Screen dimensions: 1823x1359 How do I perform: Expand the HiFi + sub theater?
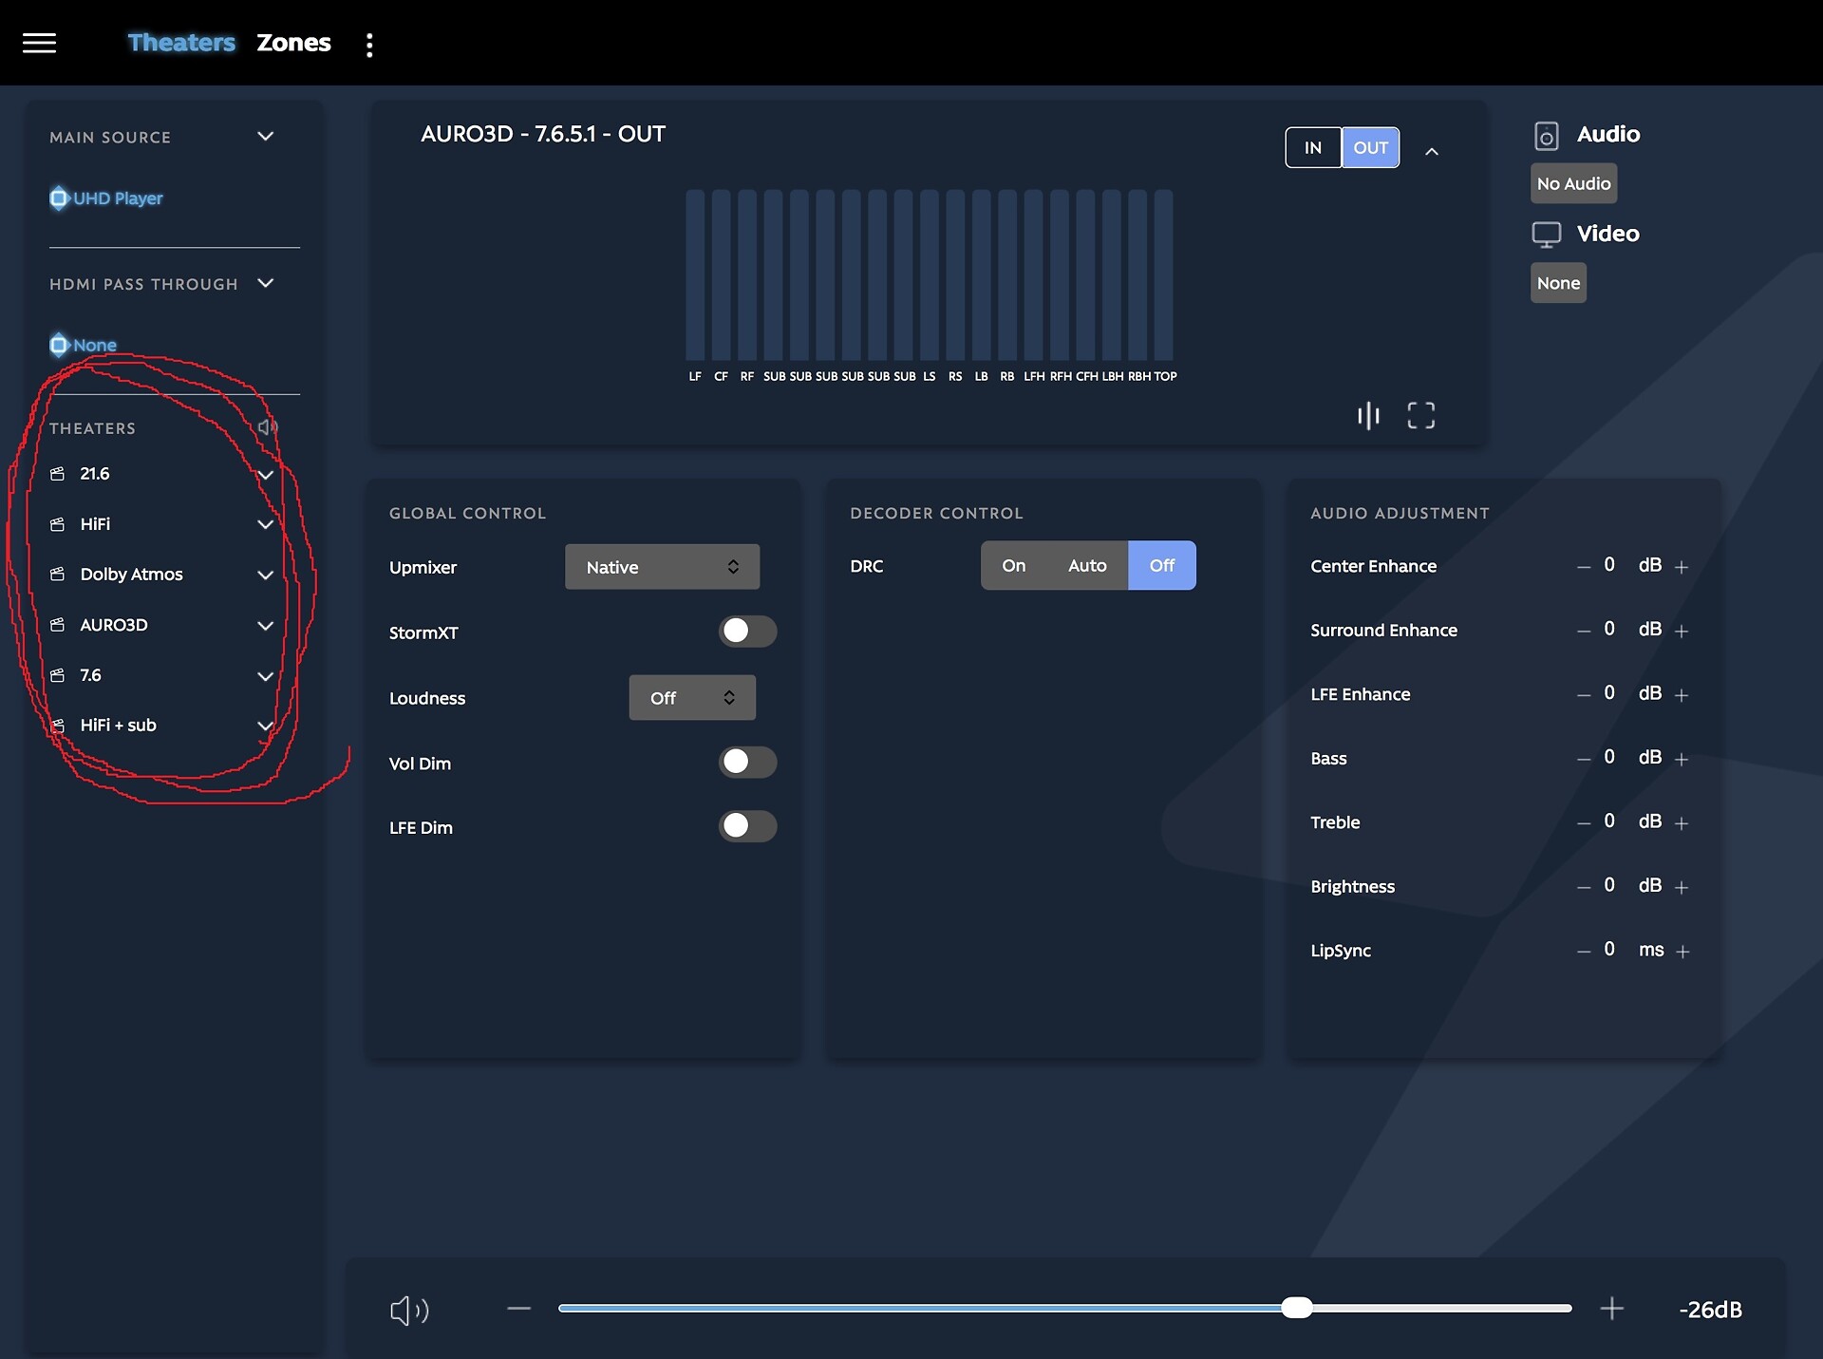(x=266, y=726)
